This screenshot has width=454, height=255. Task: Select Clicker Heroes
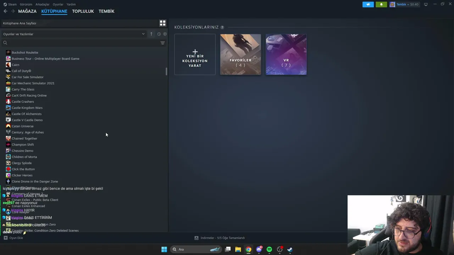(x=22, y=175)
